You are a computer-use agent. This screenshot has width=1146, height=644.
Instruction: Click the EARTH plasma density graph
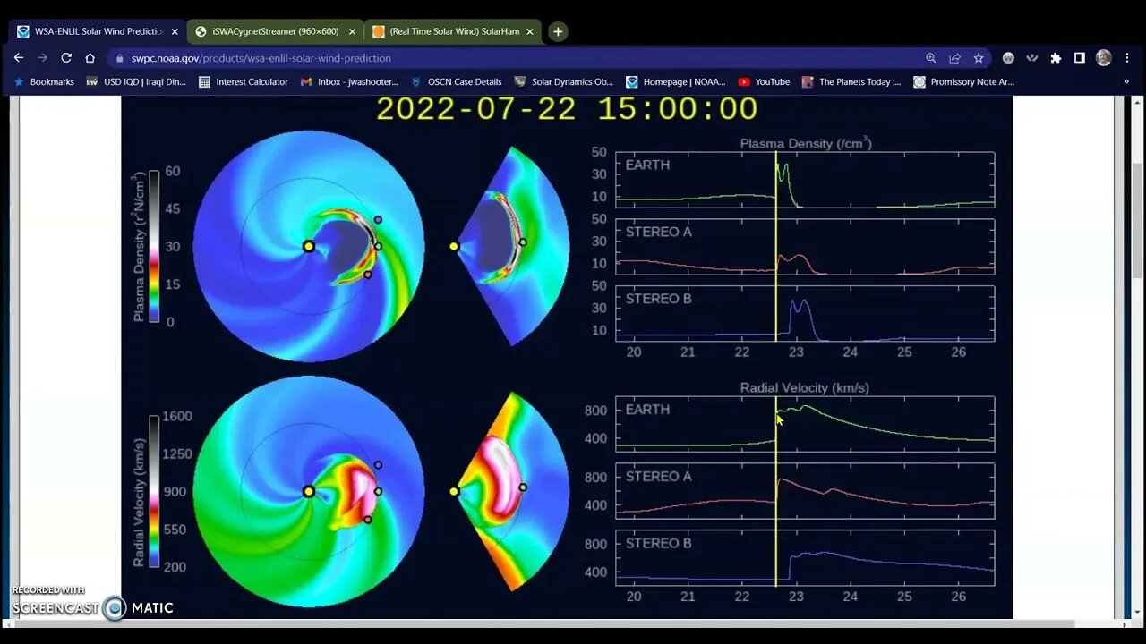click(805, 180)
